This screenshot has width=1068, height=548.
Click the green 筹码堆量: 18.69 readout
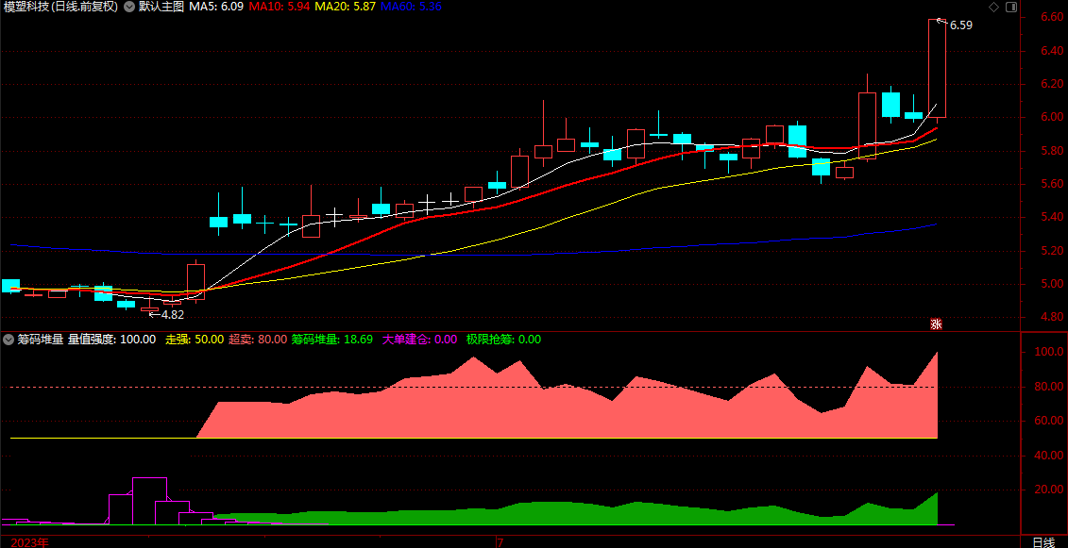tap(332, 339)
